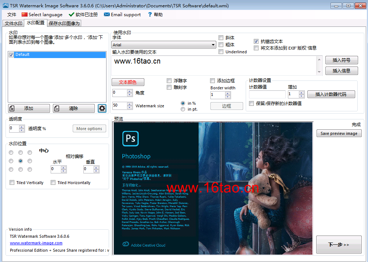Enable the 斜体 italic checkbox
This screenshot has width=368, height=262.
[221, 38]
